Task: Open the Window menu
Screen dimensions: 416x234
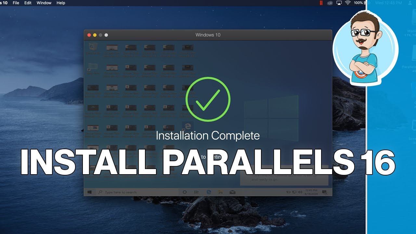Action: click(44, 3)
